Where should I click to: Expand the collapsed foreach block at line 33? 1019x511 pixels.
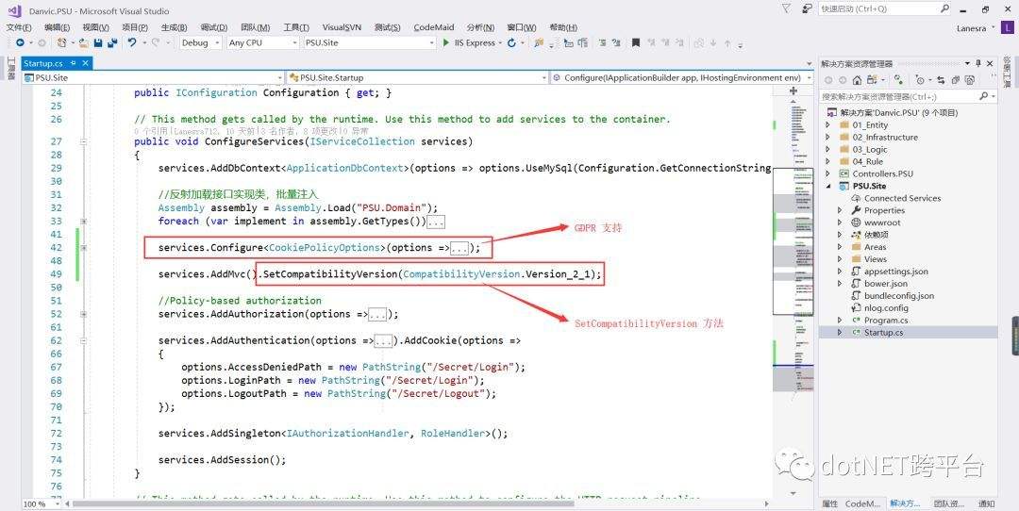click(436, 222)
